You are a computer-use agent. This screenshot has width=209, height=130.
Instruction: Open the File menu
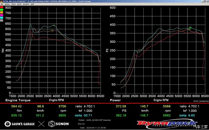click(2, 4)
